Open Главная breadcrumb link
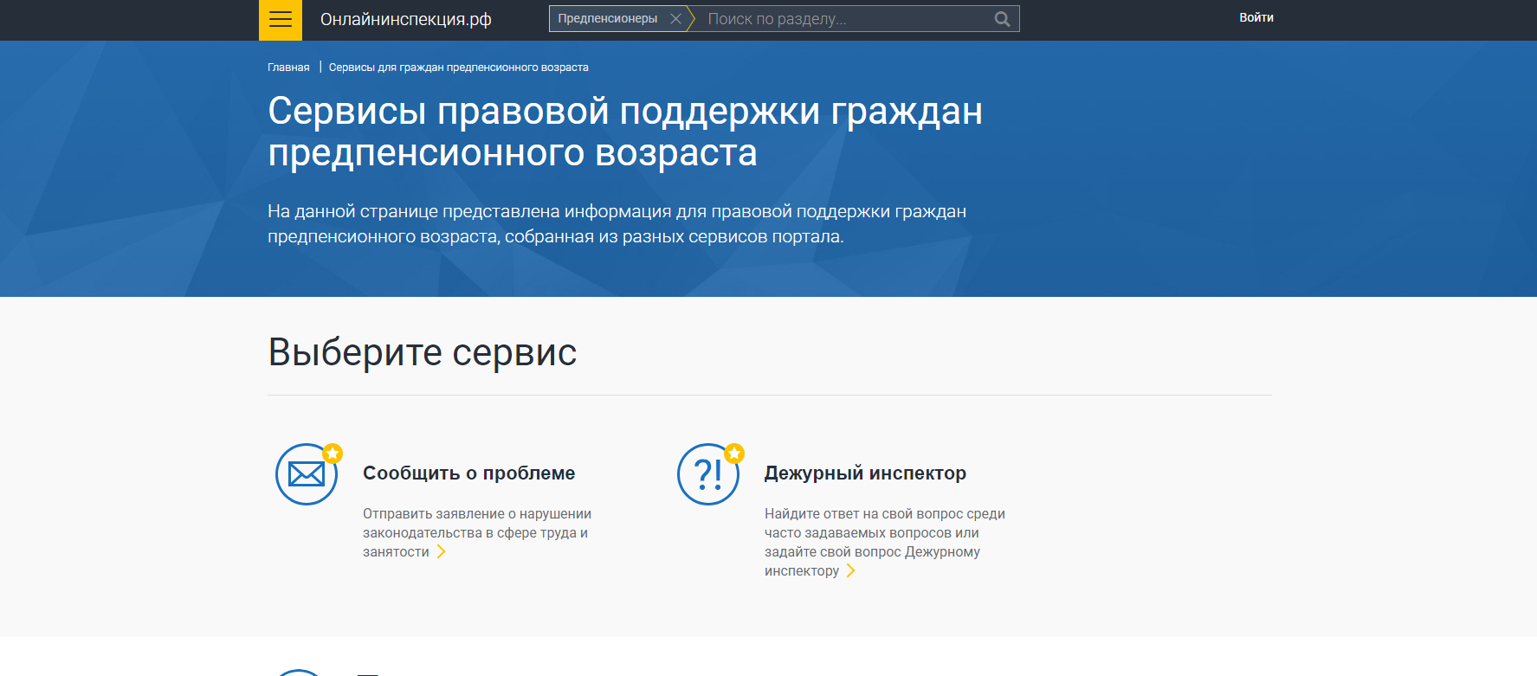The width and height of the screenshot is (1537, 676). coord(288,68)
